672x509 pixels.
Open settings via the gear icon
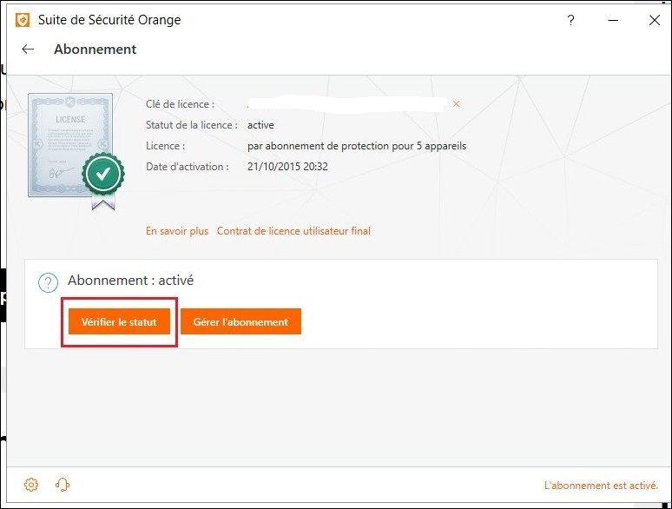point(31,485)
